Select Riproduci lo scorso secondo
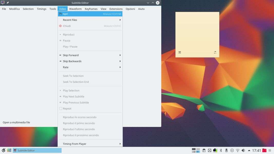 pyautogui.click(x=90, y=117)
